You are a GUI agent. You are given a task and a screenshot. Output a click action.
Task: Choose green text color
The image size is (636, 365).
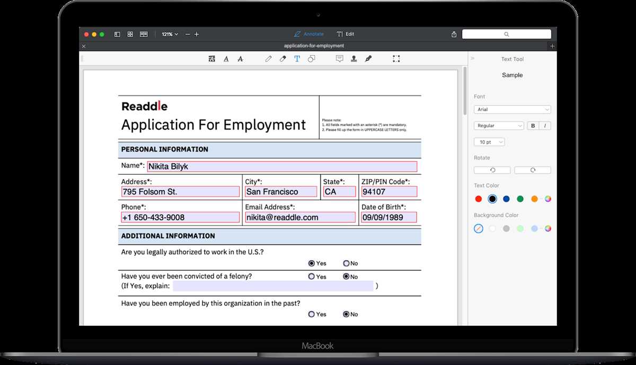[x=520, y=199]
